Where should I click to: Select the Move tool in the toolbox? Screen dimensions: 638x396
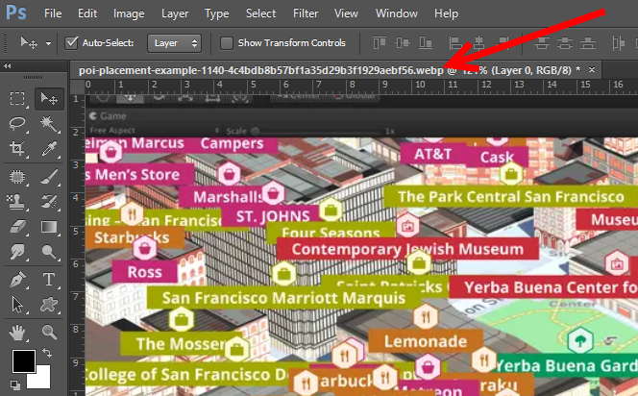point(49,99)
